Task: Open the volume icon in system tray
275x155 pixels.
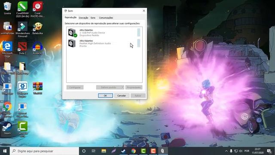Action: [x=241, y=151]
